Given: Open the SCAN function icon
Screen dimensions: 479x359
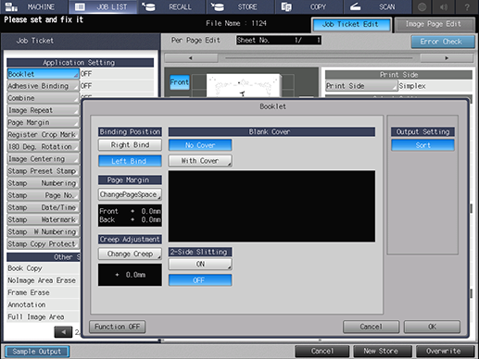Looking at the screenshot, I should click(355, 6).
